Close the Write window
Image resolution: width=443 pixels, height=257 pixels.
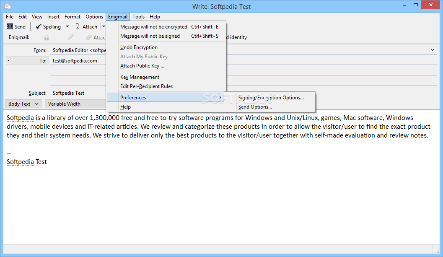(x=430, y=5)
